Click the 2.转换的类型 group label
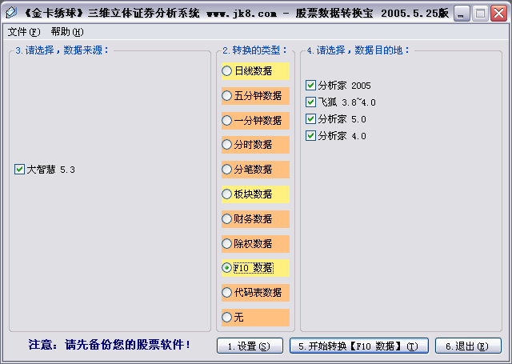 tap(254, 50)
